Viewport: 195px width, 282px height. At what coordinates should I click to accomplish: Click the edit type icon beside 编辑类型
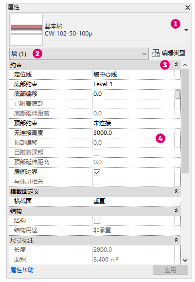click(155, 53)
